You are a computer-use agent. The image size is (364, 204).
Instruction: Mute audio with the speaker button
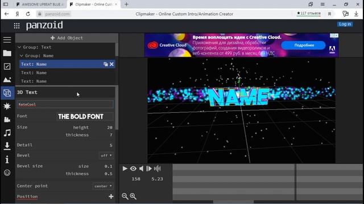pyautogui.click(x=141, y=169)
